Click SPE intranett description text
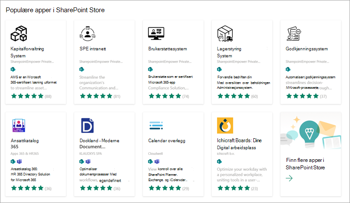Screen dimensions: 350x203 (99, 83)
